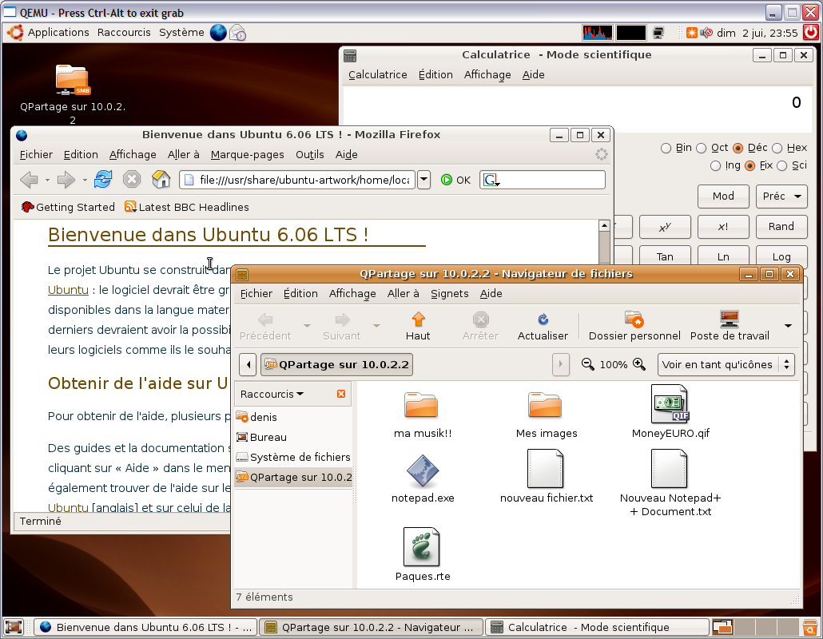Image resolution: width=823 pixels, height=639 pixels.
Task: Switch to Calculatrice via bottom taskbar button
Action: [598, 628]
